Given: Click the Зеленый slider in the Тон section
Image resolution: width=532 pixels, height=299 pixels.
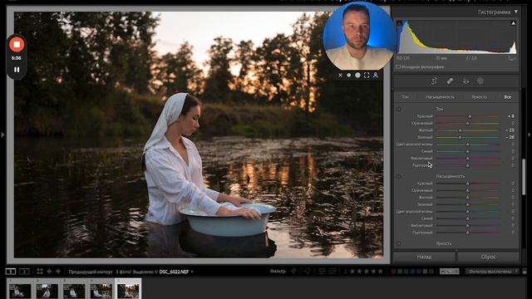Looking at the screenshot, I should [x=467, y=137].
